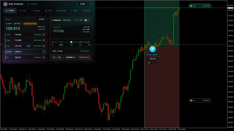Click the HIT badge in TP1 row
This screenshot has width=234, height=131.
coord(29,46)
